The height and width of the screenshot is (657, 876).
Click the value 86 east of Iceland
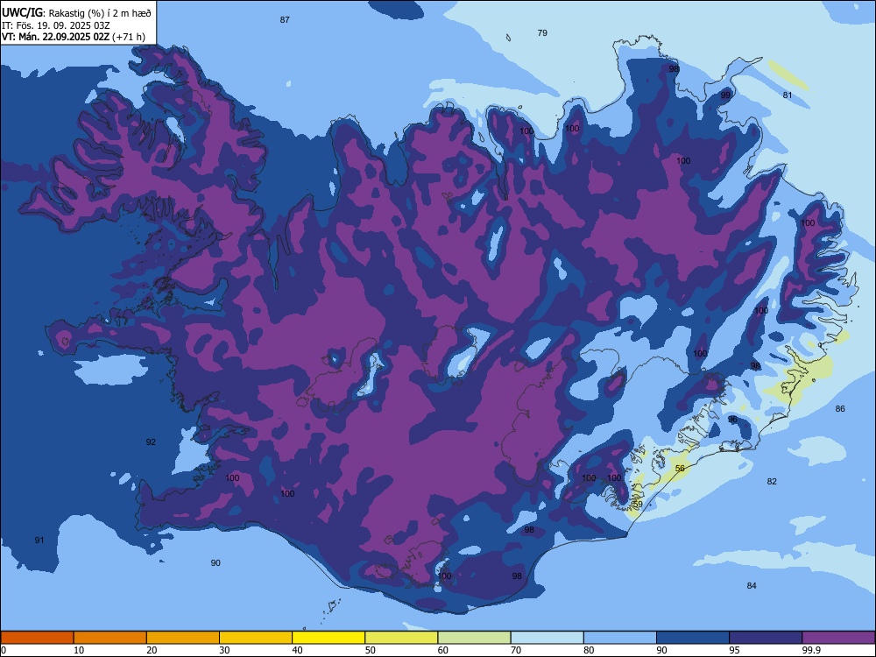coord(840,409)
